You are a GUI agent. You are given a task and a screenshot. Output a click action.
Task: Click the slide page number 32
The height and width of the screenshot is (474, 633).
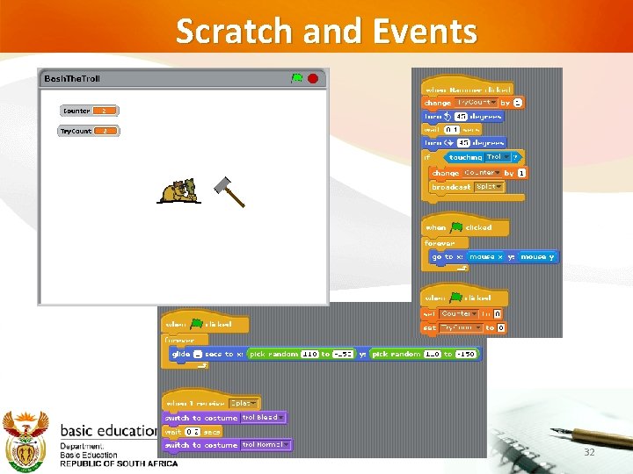(x=589, y=452)
